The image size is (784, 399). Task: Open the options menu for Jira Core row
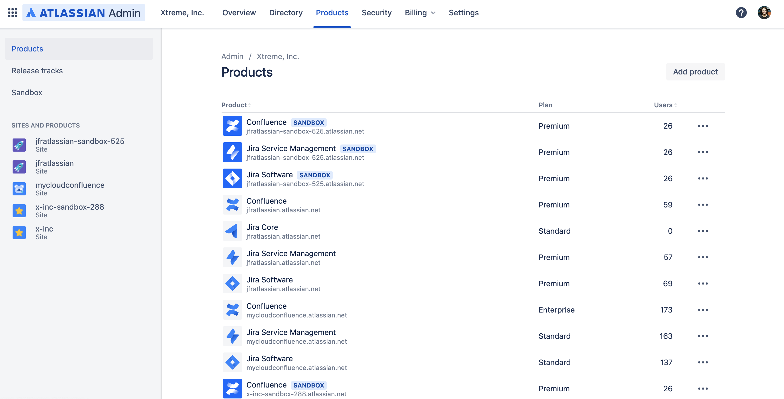tap(703, 231)
